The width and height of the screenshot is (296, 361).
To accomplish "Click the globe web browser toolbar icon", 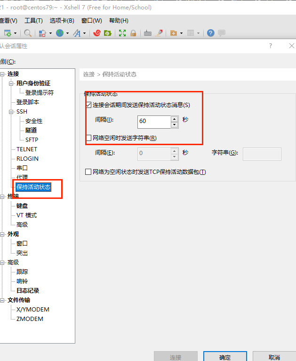I will click(60, 33).
